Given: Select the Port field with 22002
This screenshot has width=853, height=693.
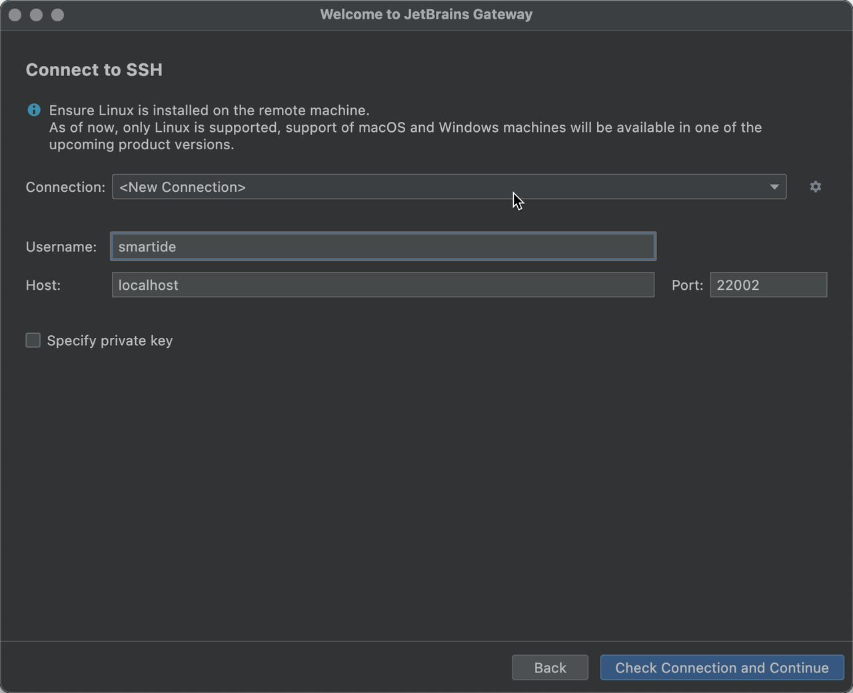Looking at the screenshot, I should coord(768,285).
